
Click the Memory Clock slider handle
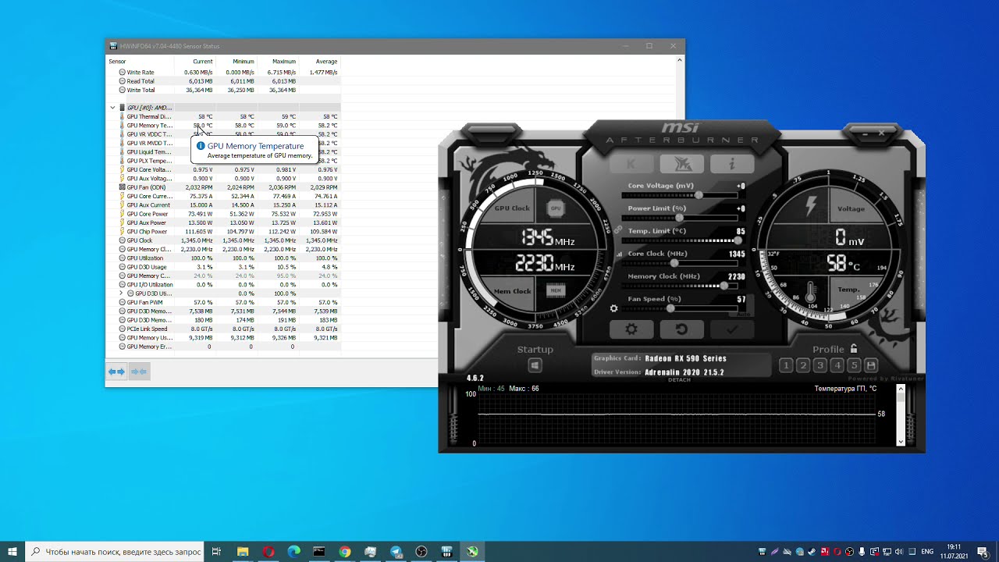click(724, 286)
